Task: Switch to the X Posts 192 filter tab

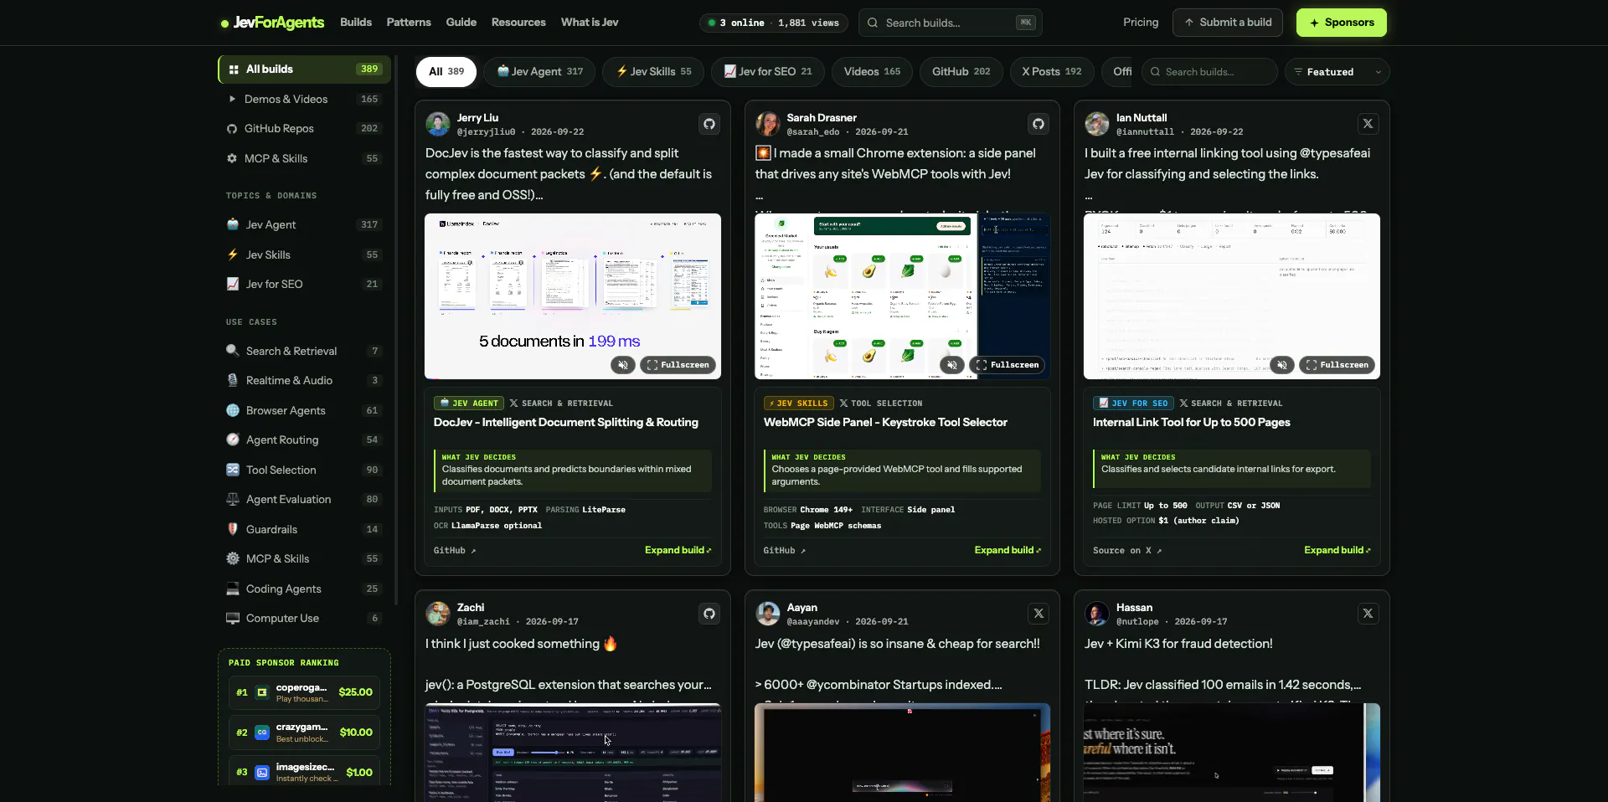Action: 1052,72
